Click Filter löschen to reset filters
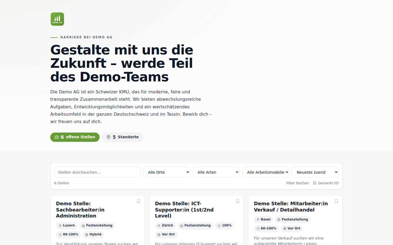The width and height of the screenshot is (393, 245). [298, 183]
